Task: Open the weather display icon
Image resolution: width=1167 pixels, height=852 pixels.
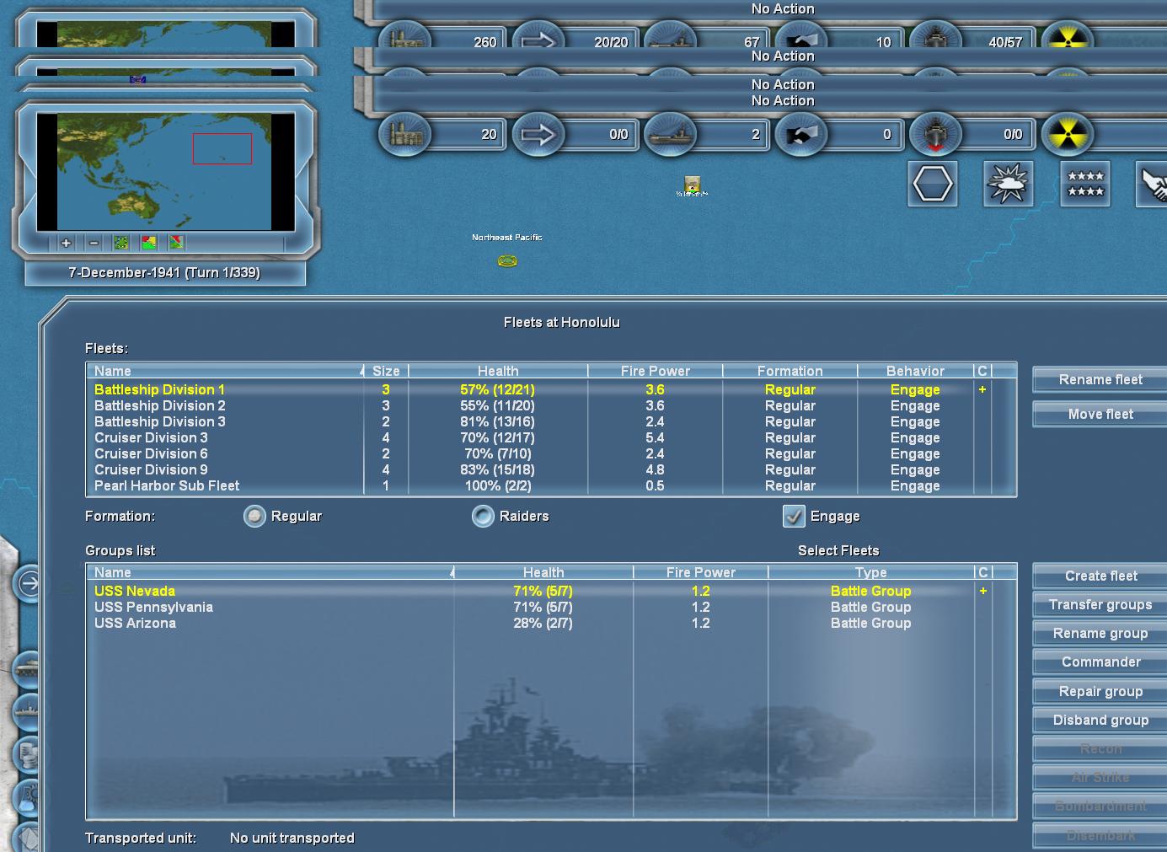Action: click(1008, 183)
